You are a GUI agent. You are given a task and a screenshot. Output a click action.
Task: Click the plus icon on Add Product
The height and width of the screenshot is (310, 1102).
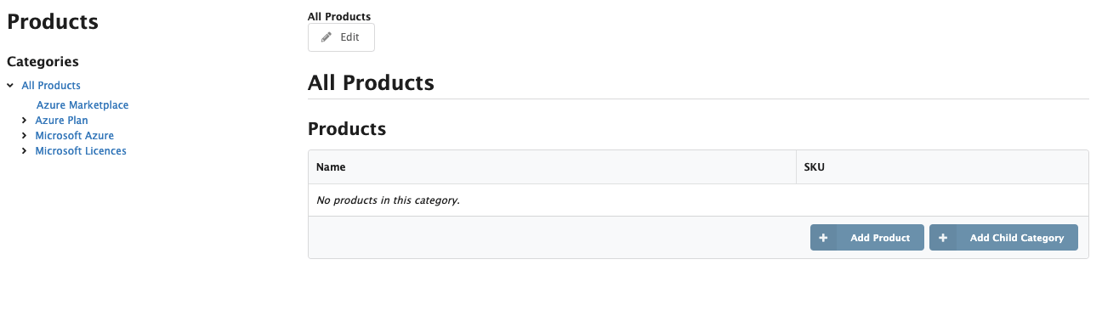coord(823,238)
